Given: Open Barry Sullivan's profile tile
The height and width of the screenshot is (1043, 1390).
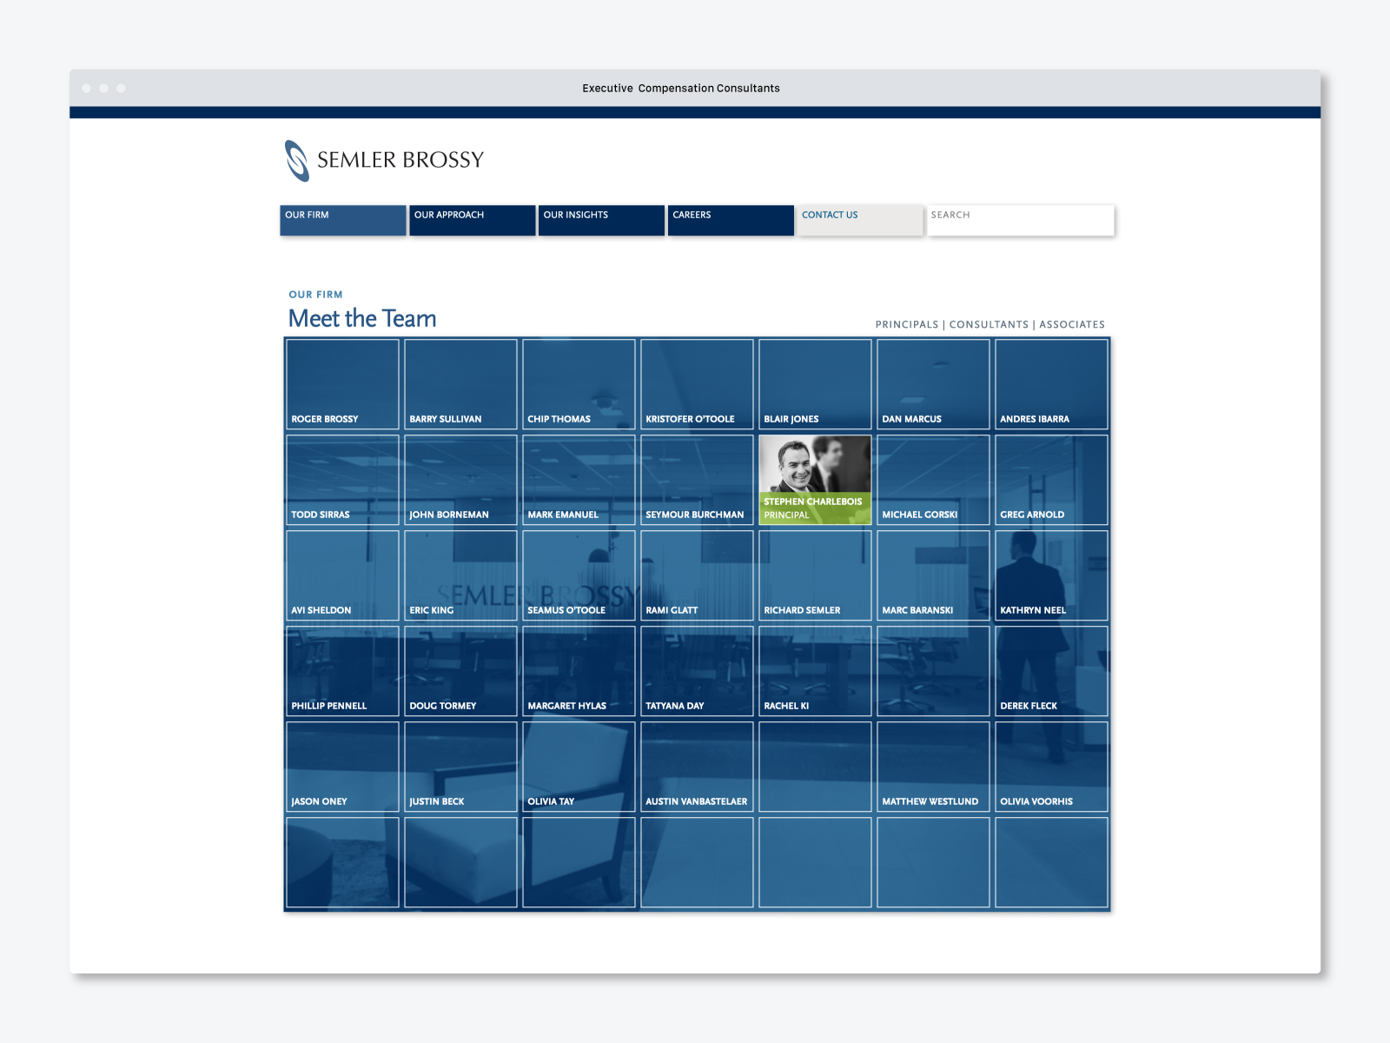Looking at the screenshot, I should pyautogui.click(x=460, y=384).
